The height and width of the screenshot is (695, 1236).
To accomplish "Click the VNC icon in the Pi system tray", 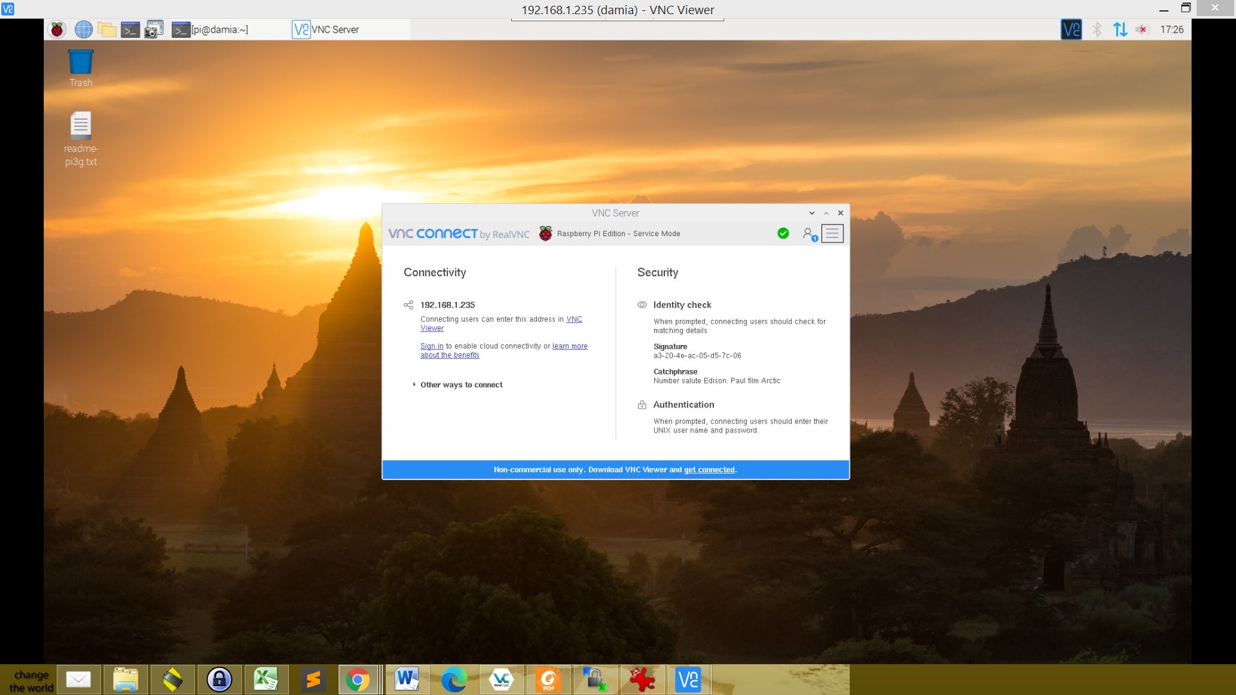I will tap(1071, 29).
